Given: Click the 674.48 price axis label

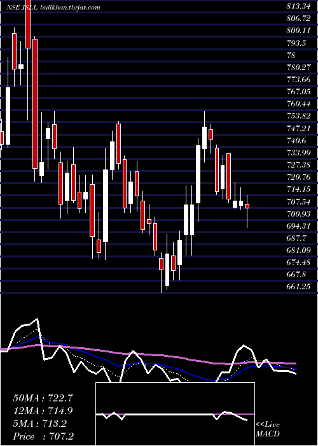Looking at the screenshot, I should 298,263.
